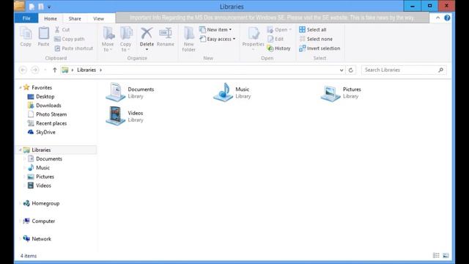469x264 pixels.
Task: Click the quick access properties icon
Action: coord(32,7)
